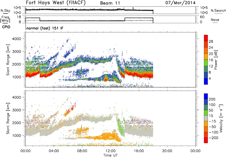Click the '08:00' time axis label
The height and width of the screenshot is (157, 226).
(82, 151)
